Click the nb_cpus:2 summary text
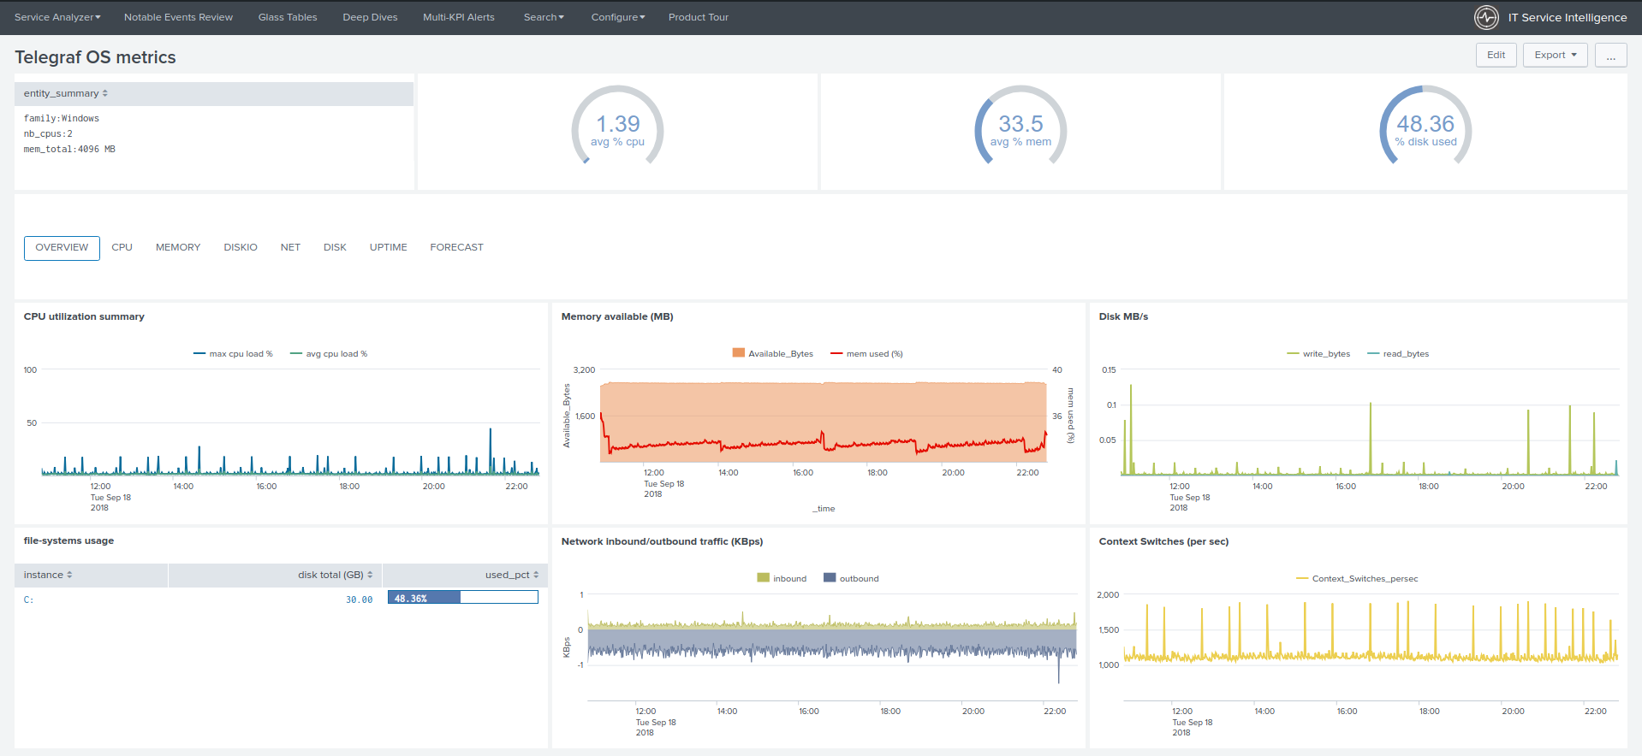The width and height of the screenshot is (1642, 756). pyautogui.click(x=48, y=134)
